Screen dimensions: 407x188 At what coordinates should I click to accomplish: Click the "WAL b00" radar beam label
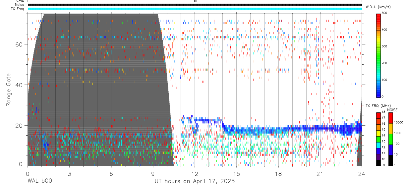(39, 181)
